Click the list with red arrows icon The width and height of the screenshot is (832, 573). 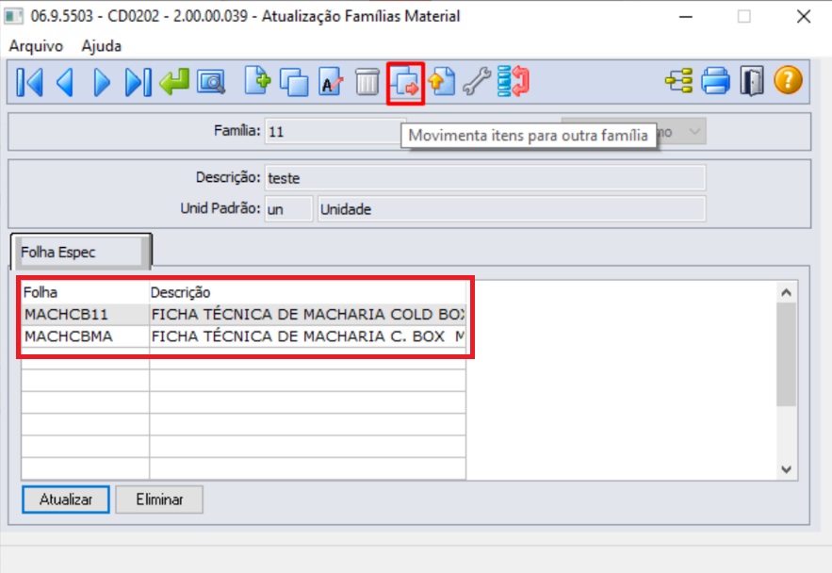(514, 81)
